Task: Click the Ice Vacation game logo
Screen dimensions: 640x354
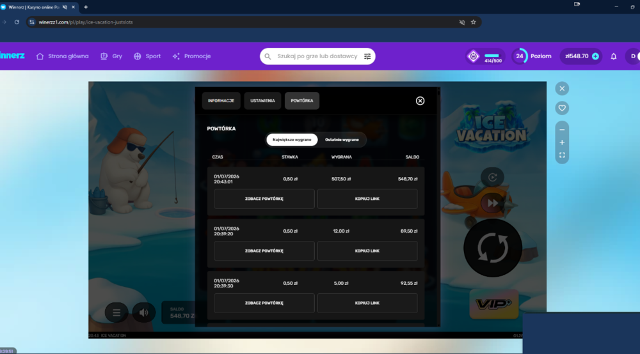Action: (x=492, y=128)
